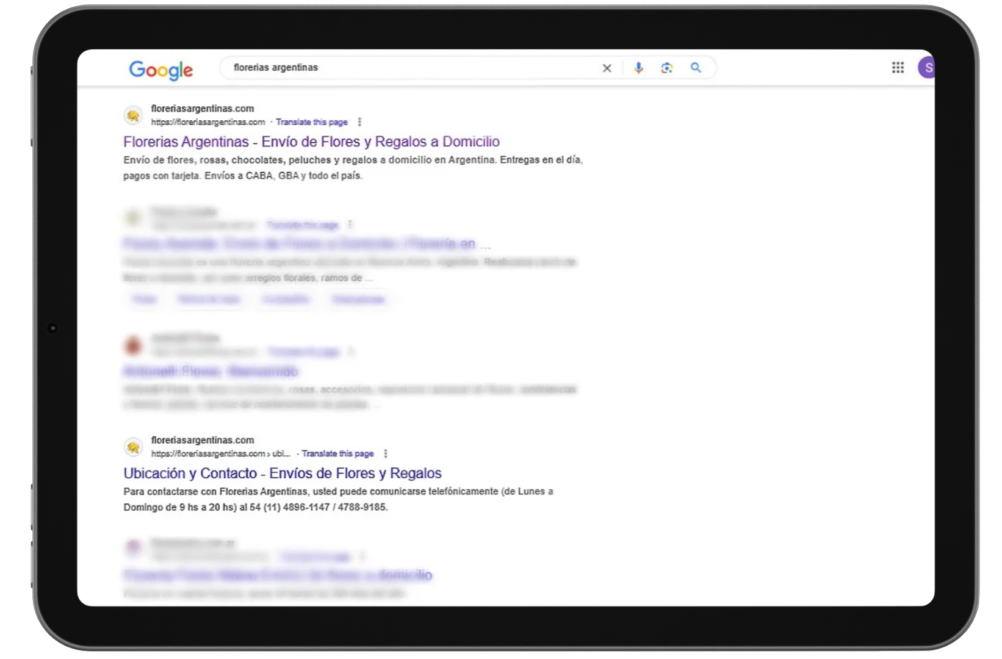
Task: Click the Ubicación result's floreriasargentinas.com site name
Action: click(x=203, y=441)
